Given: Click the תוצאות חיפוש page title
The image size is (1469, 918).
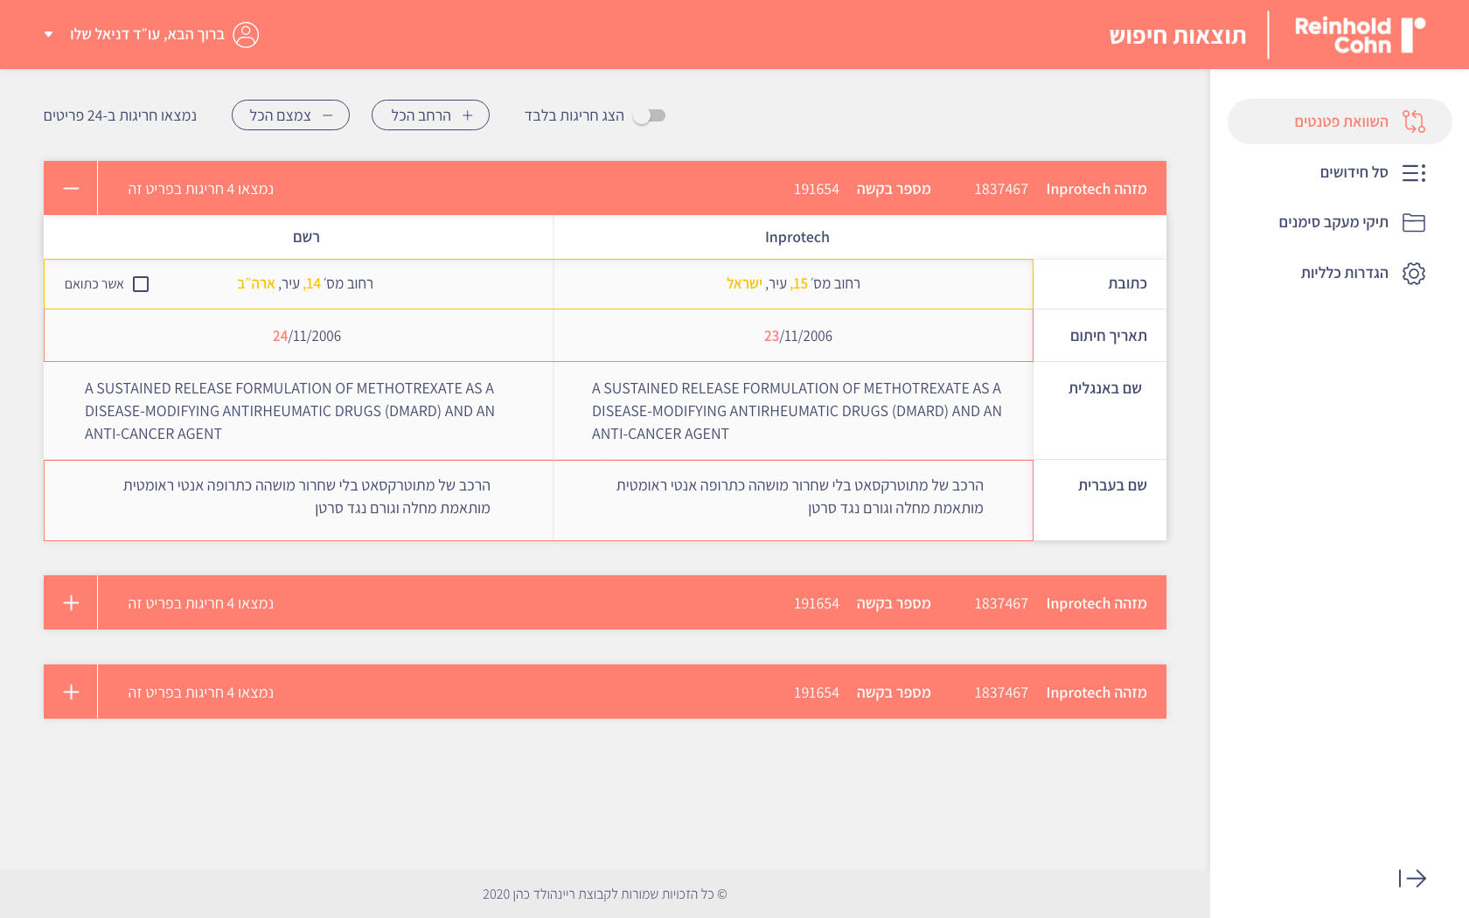Looking at the screenshot, I should click(1177, 35).
